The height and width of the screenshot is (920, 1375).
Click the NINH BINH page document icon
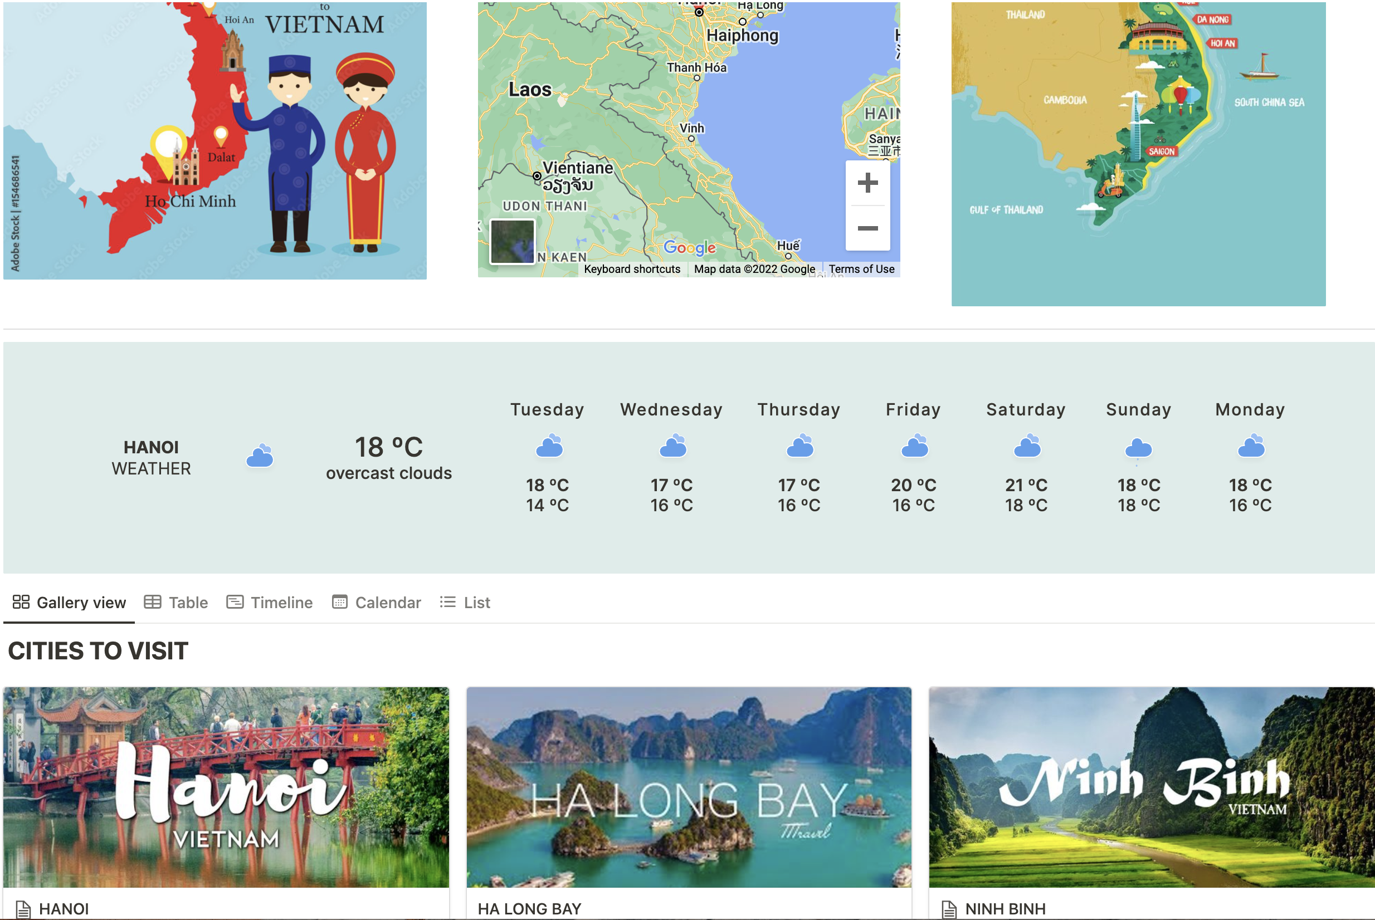[949, 909]
